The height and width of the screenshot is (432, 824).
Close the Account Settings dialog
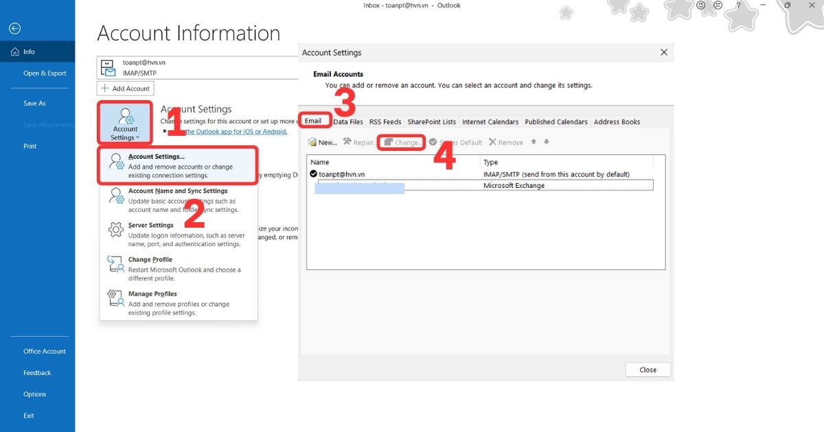point(648,369)
